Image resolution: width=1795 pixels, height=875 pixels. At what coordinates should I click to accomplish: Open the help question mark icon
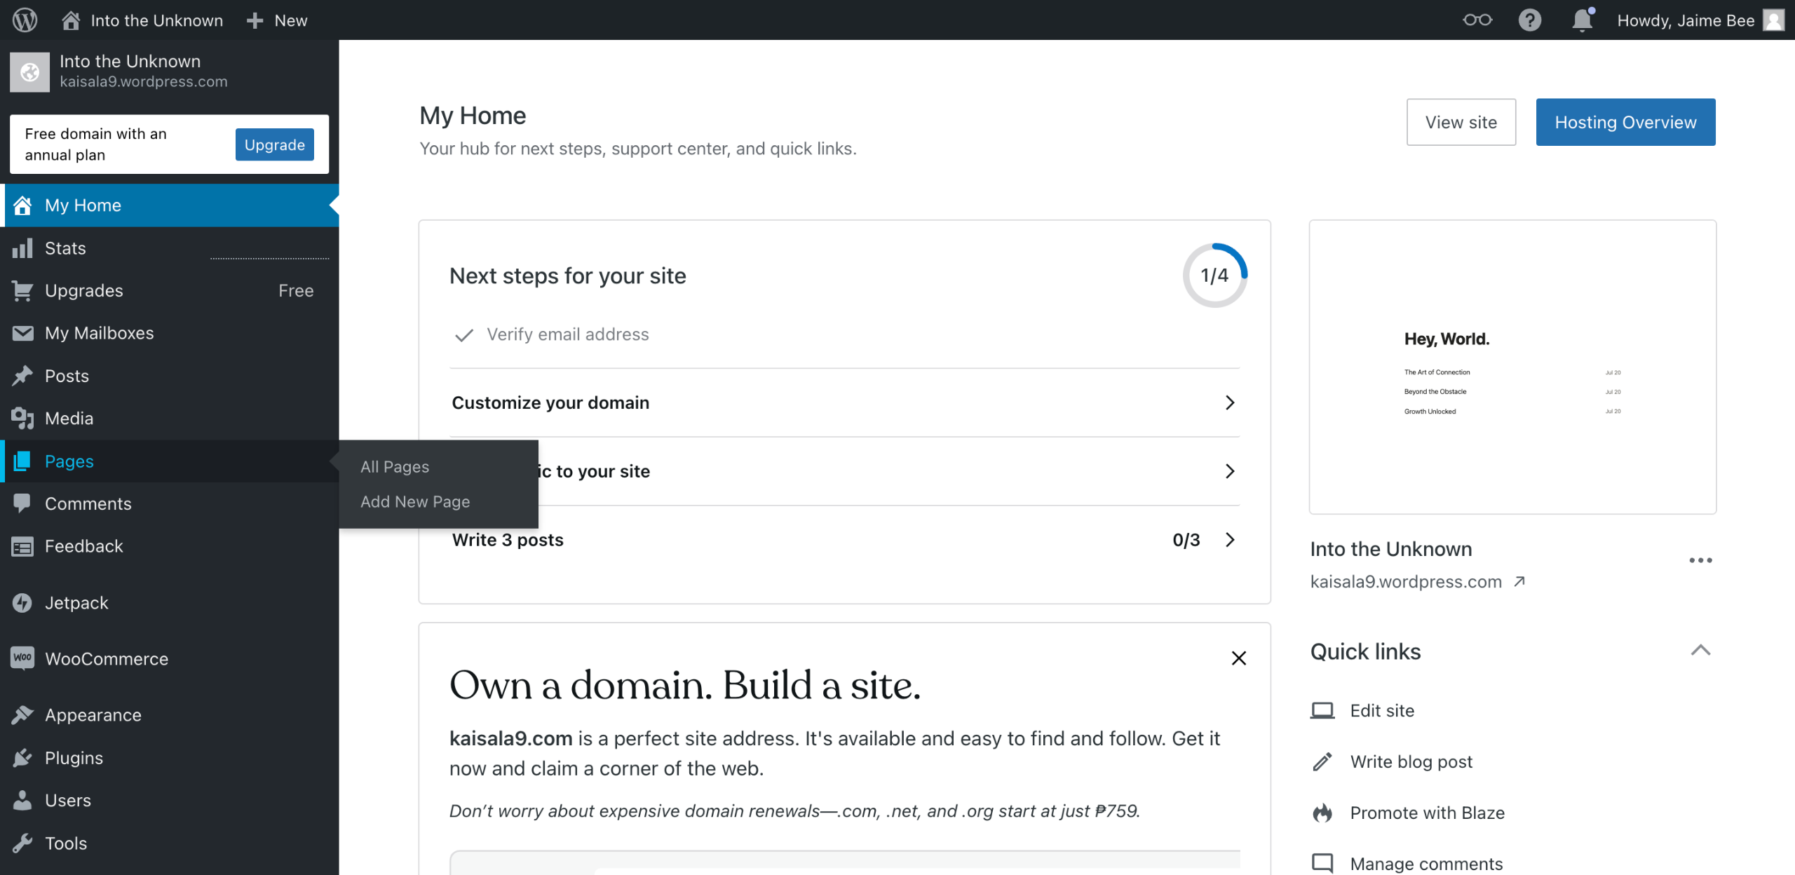[x=1529, y=20]
